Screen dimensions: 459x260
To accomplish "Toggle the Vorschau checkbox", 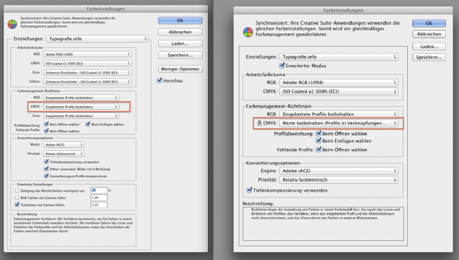I will 159,80.
